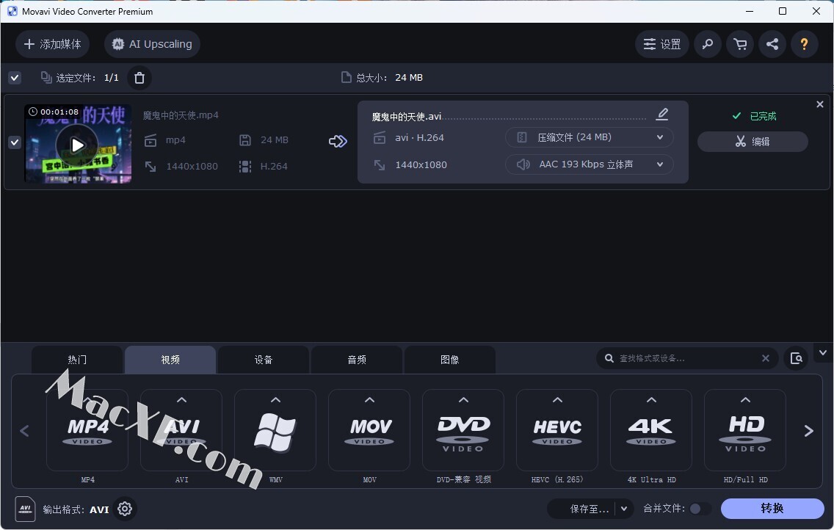Toggle the select-all files checkbox
The image size is (834, 530).
[x=15, y=78]
